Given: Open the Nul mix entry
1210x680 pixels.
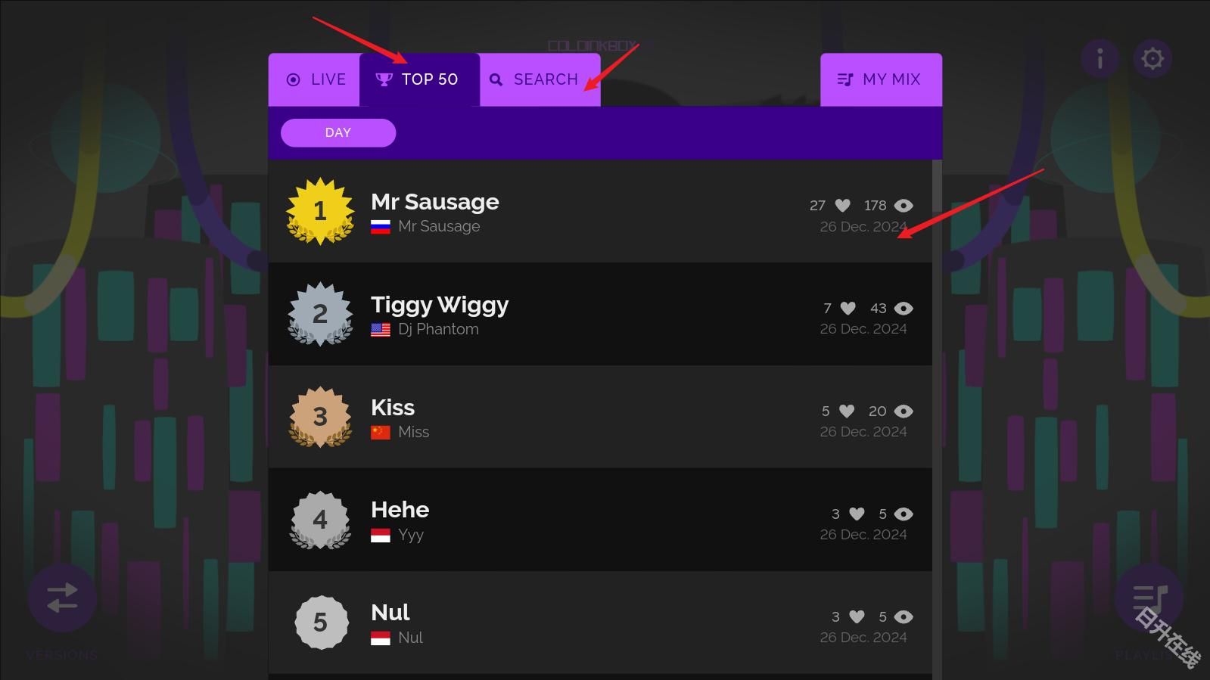Looking at the screenshot, I should click(390, 612).
